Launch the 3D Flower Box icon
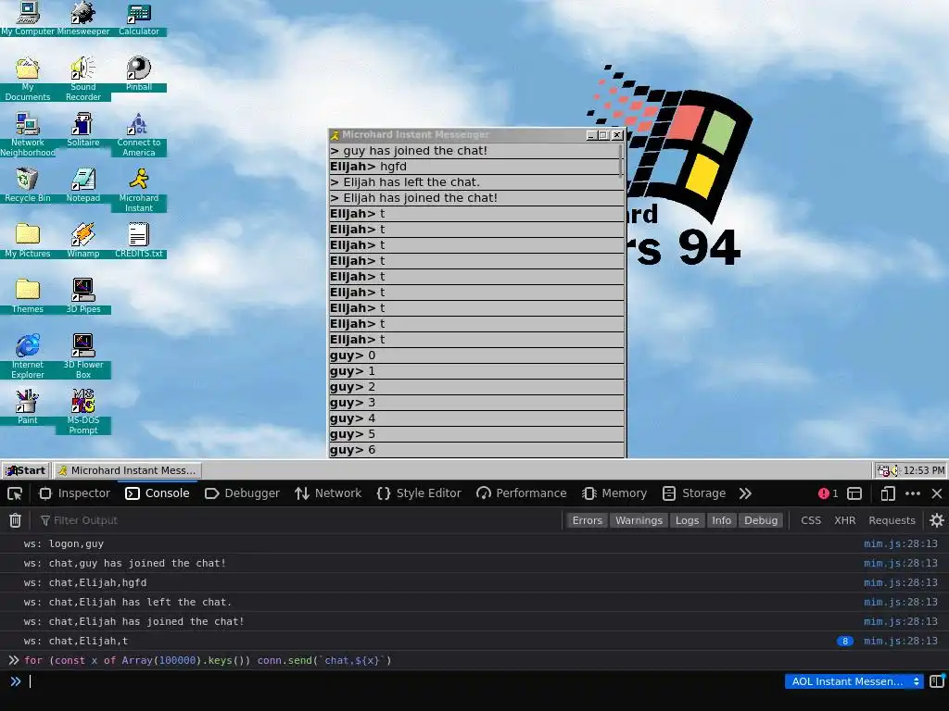Viewport: 949px width, 711px height. tap(82, 356)
